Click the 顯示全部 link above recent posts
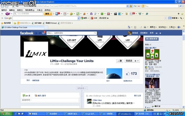Screen dimensions: 185x116 [138, 96]
